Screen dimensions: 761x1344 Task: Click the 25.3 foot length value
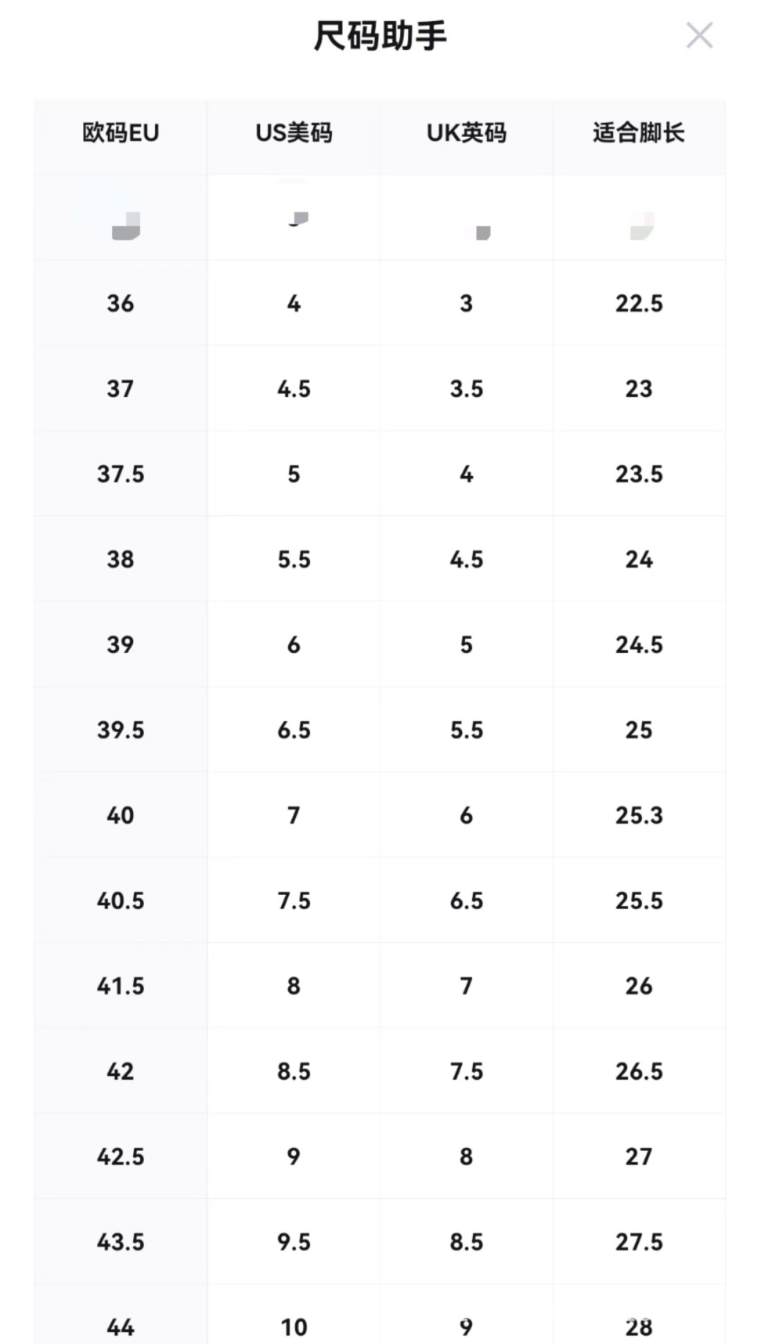pyautogui.click(x=638, y=815)
